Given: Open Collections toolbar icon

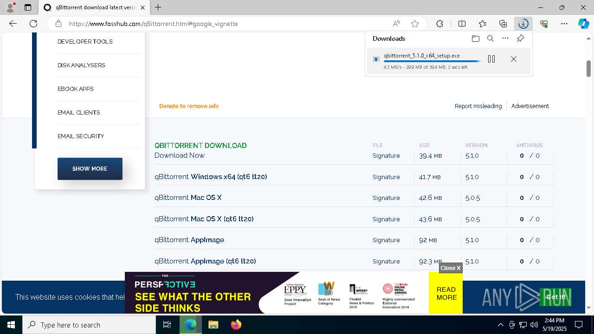Looking at the screenshot, I should (503, 24).
